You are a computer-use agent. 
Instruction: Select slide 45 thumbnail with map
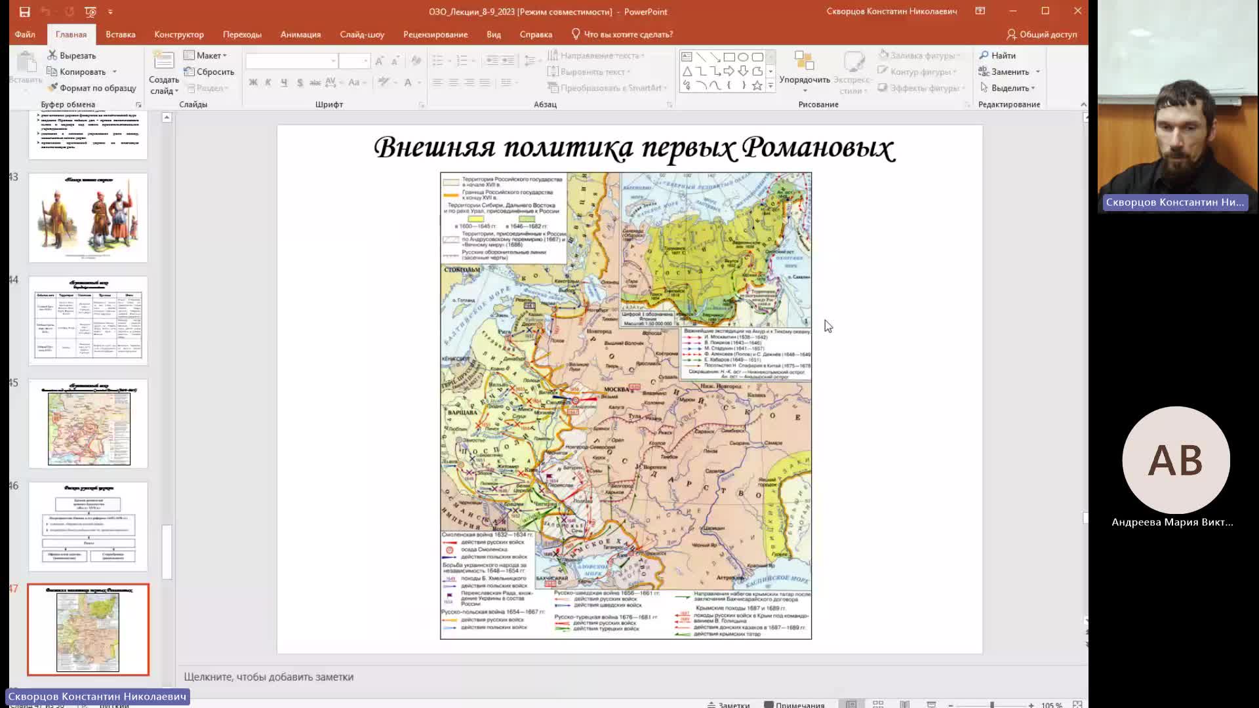pos(88,423)
